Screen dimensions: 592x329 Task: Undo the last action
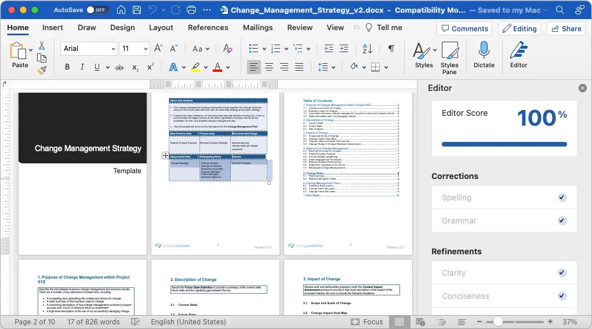pyautogui.click(x=152, y=10)
